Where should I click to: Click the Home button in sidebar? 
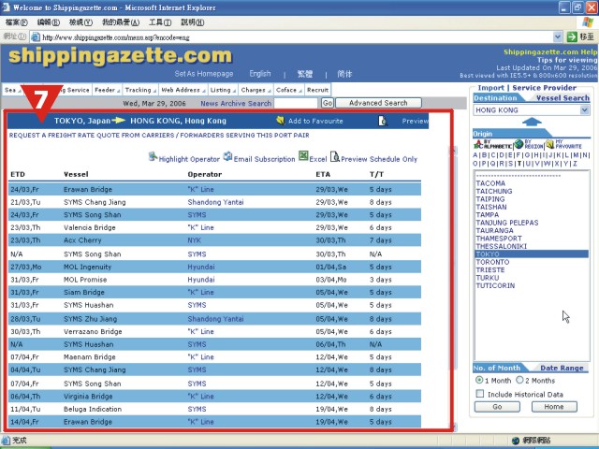[554, 407]
